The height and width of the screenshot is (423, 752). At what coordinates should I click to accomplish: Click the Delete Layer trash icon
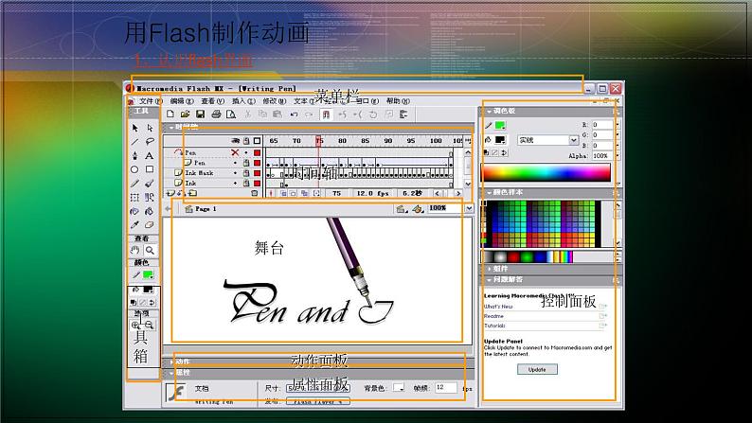(x=254, y=193)
